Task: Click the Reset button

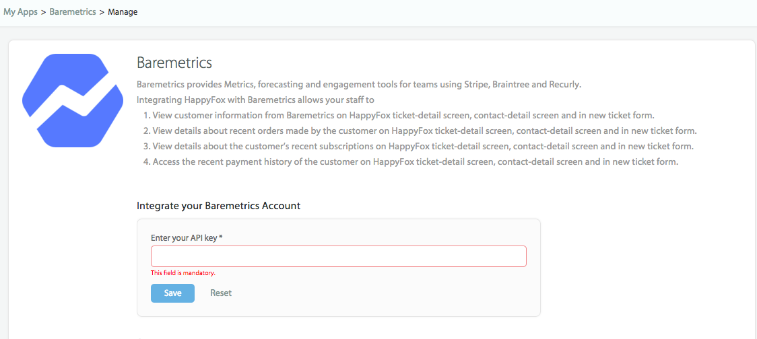Action: pyautogui.click(x=221, y=293)
